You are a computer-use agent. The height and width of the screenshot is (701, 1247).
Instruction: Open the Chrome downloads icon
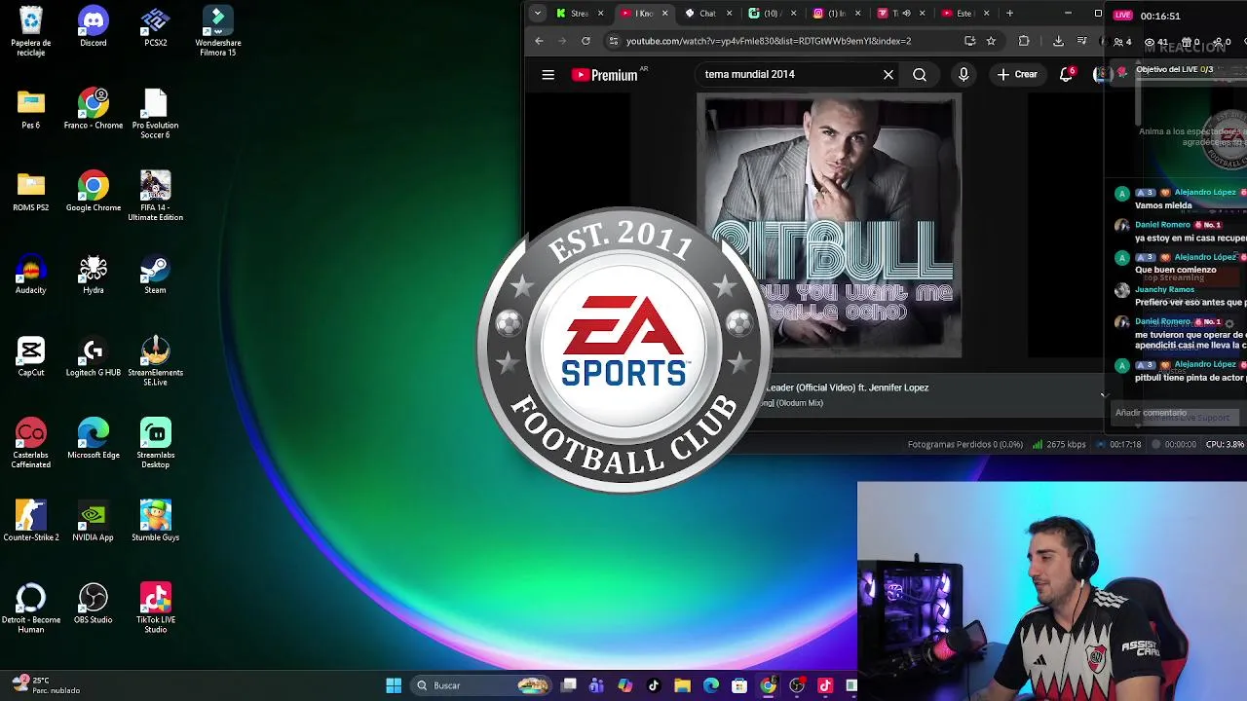[x=1058, y=41]
